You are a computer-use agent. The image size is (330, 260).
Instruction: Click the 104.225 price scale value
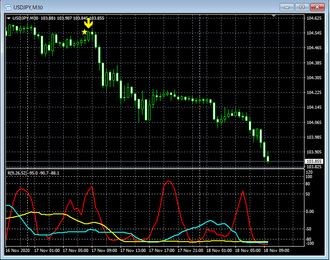314,92
